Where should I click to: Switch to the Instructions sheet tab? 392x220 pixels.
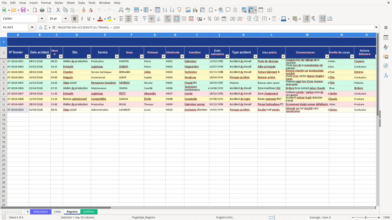coord(41,212)
